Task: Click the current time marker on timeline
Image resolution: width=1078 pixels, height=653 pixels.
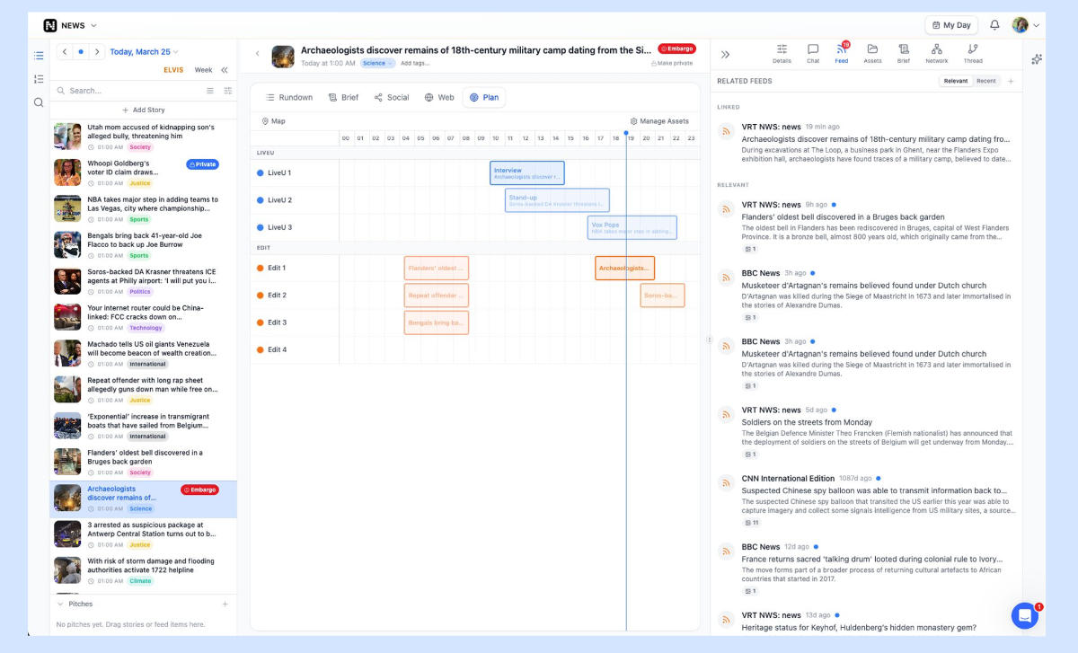Action: 626,133
